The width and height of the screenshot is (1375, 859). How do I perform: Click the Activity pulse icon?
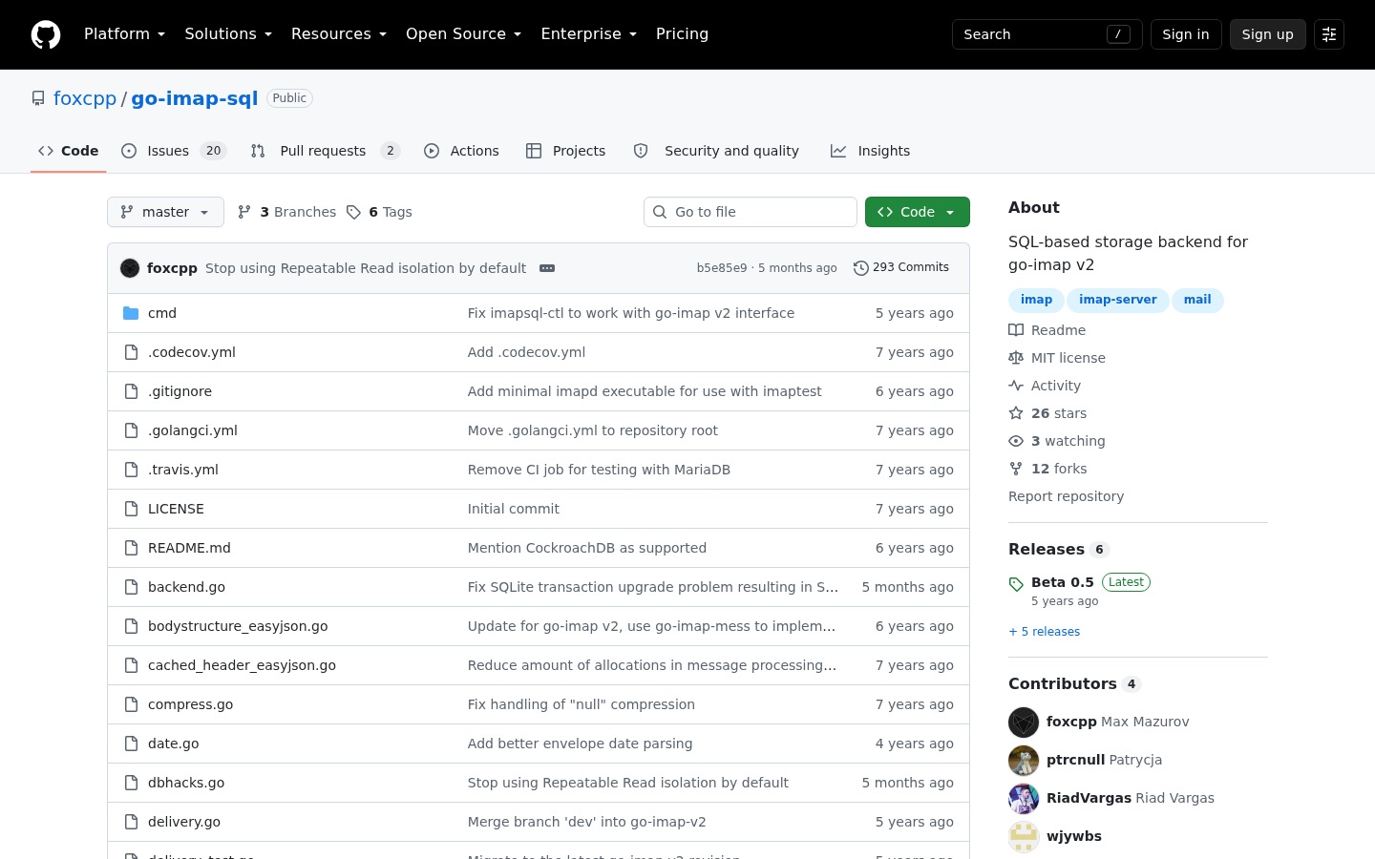pos(1016,386)
